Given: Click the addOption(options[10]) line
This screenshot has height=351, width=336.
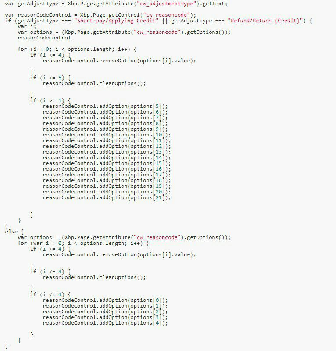Looking at the screenshot, I should [107, 135].
